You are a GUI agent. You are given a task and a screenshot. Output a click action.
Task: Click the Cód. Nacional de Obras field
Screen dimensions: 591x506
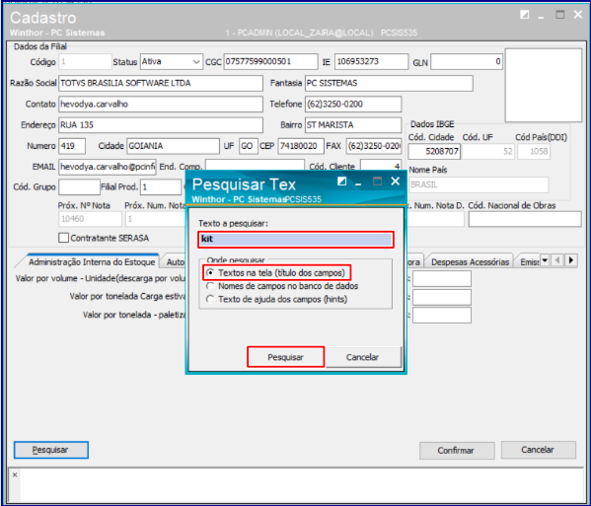525,219
